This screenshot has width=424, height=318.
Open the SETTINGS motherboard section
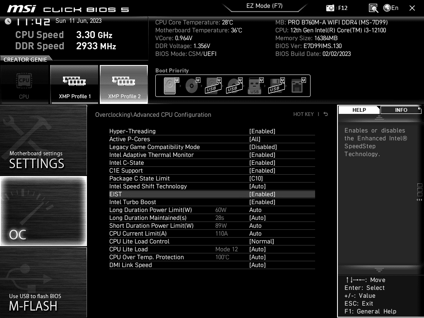[43, 140]
